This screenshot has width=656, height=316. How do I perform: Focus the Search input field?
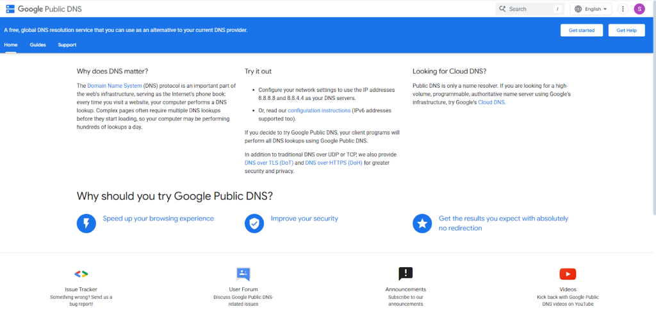click(x=530, y=9)
